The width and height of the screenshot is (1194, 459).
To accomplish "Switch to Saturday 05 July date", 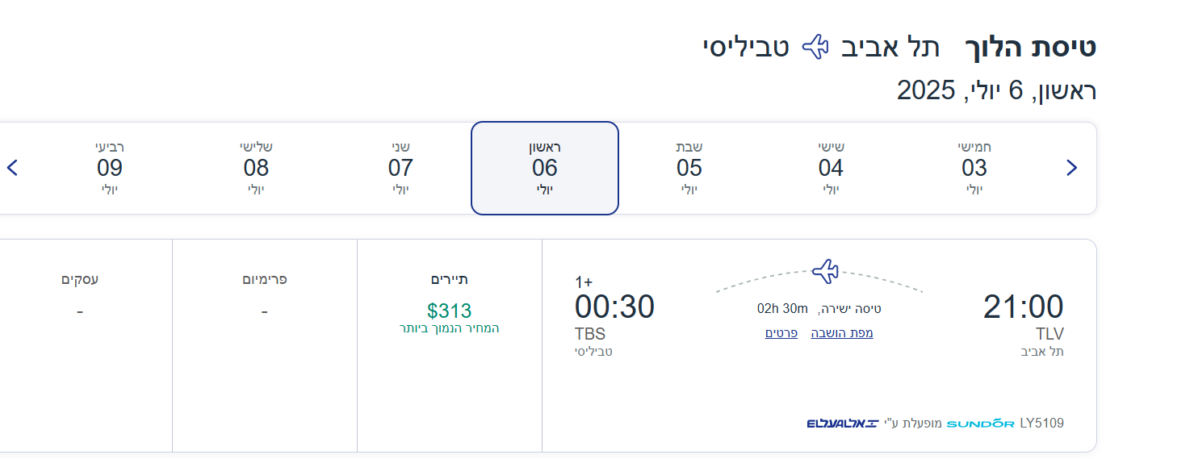I will (689, 168).
